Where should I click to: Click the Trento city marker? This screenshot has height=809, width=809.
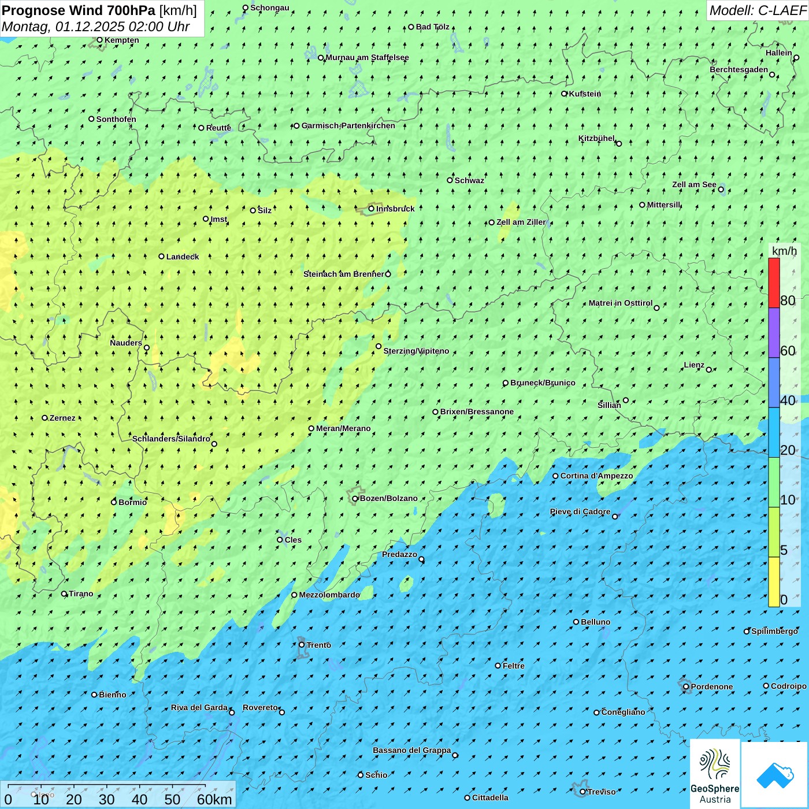302,645
